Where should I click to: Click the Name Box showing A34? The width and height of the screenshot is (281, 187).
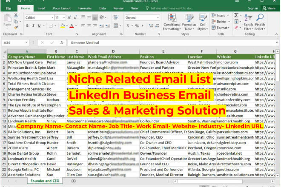coord(15,43)
